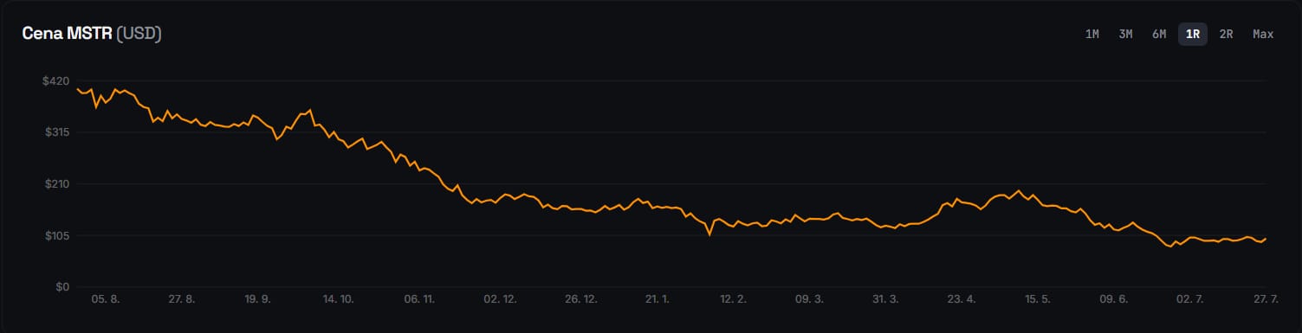Click the 12. 2. date label
This screenshot has height=333, width=1302.
point(733,299)
